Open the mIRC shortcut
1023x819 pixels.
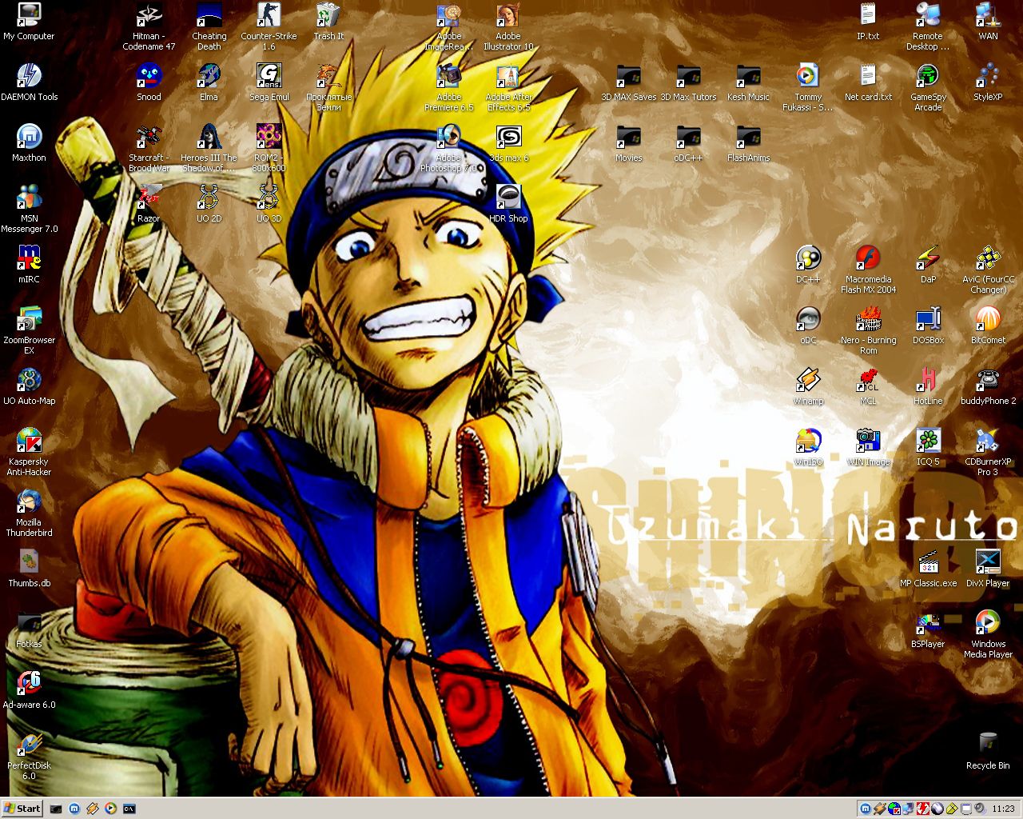coord(29,265)
